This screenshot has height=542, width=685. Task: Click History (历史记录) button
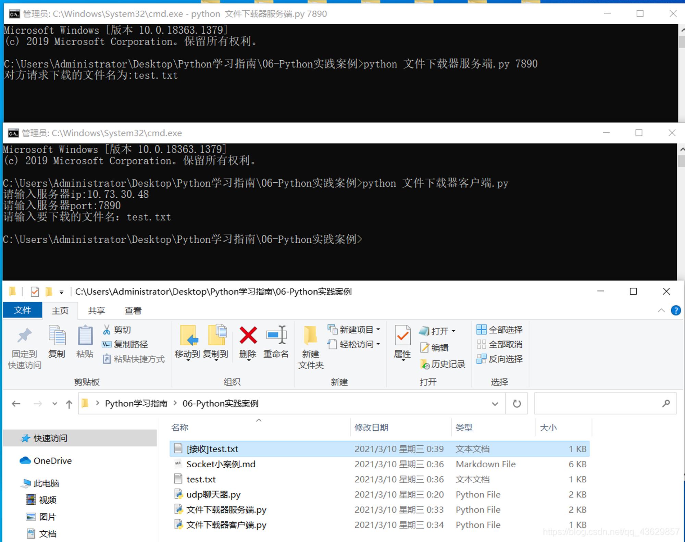[x=443, y=364]
